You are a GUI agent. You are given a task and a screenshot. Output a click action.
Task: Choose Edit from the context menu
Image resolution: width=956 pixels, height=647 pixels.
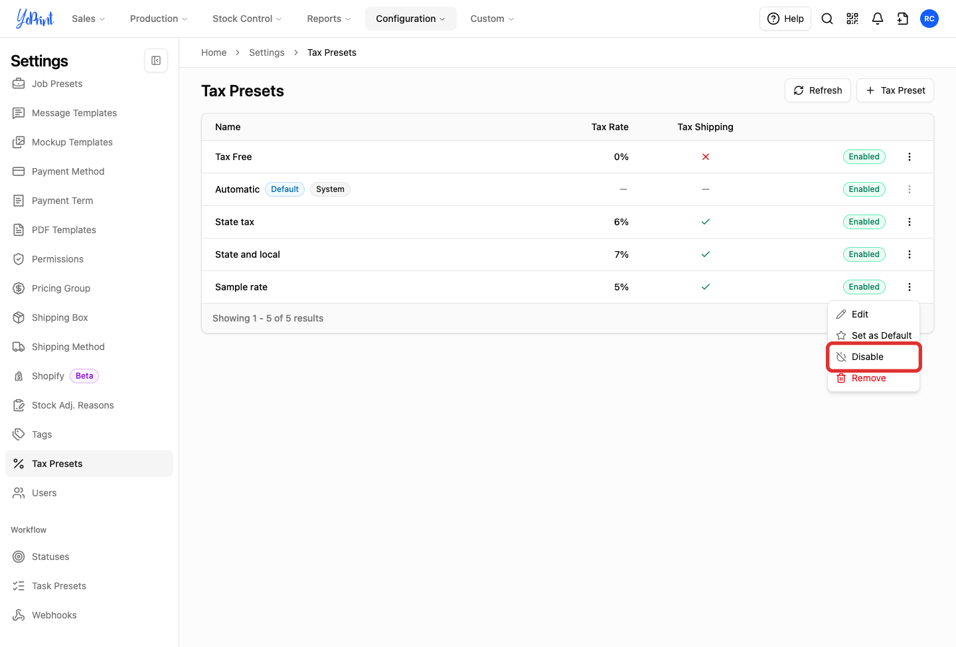(874, 314)
